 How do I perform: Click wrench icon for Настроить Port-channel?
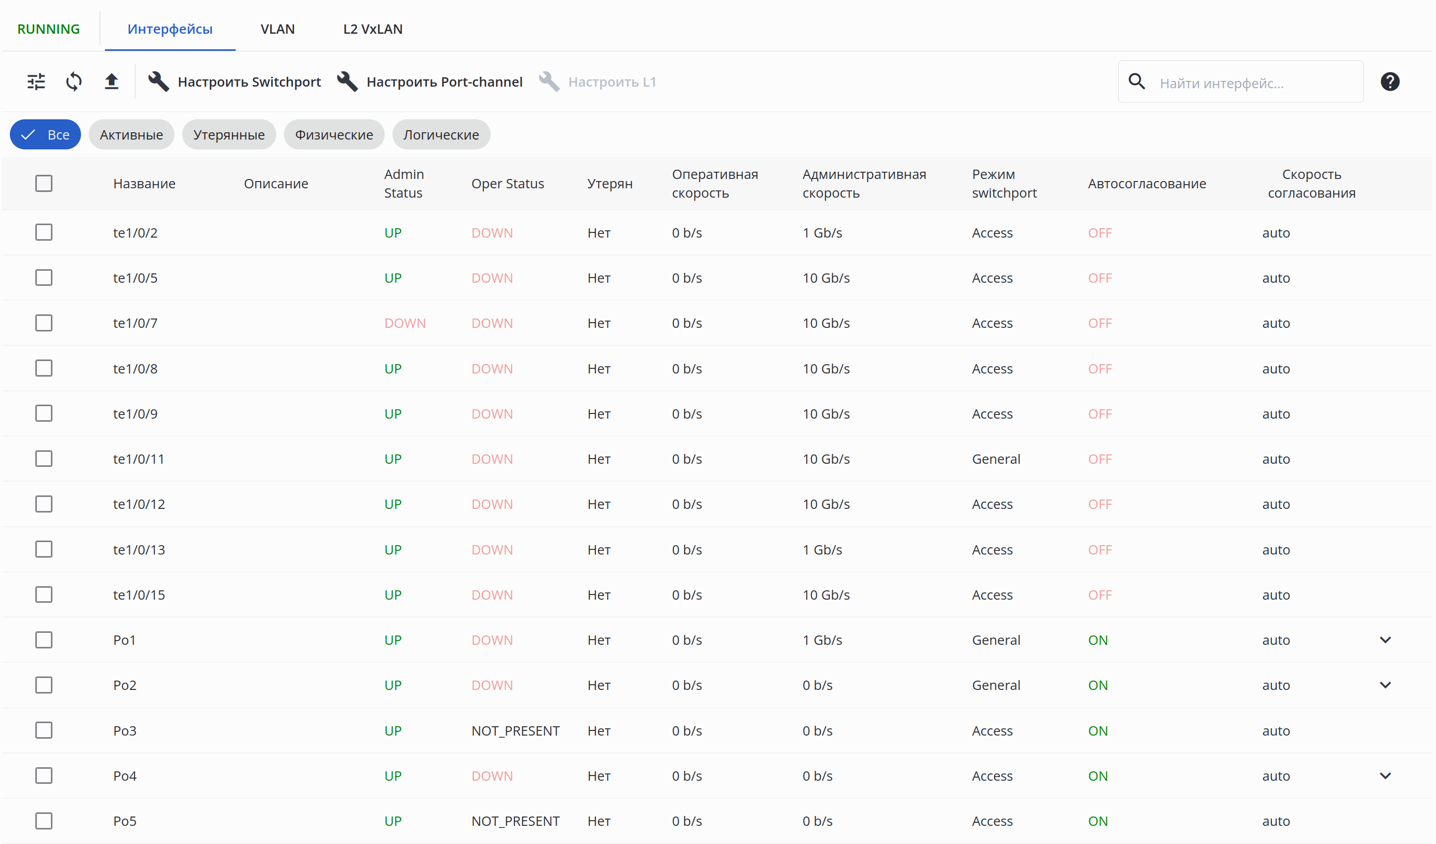pos(347,81)
